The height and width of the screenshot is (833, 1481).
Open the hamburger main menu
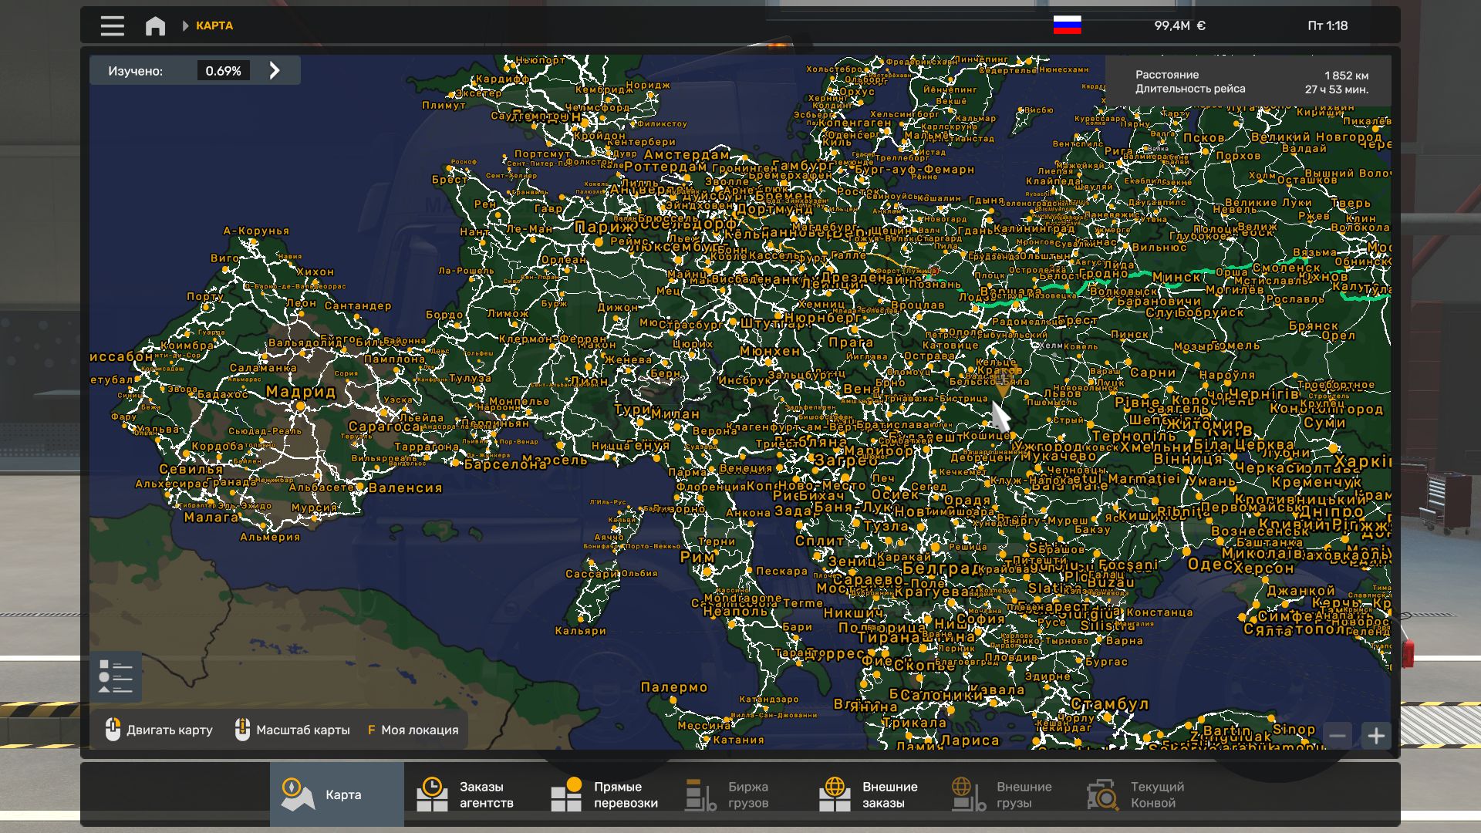coord(112,25)
